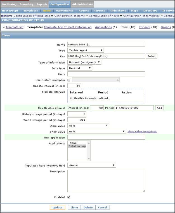Open Populates host inventory field dropdown
This screenshot has width=175, height=213.
[92, 165]
